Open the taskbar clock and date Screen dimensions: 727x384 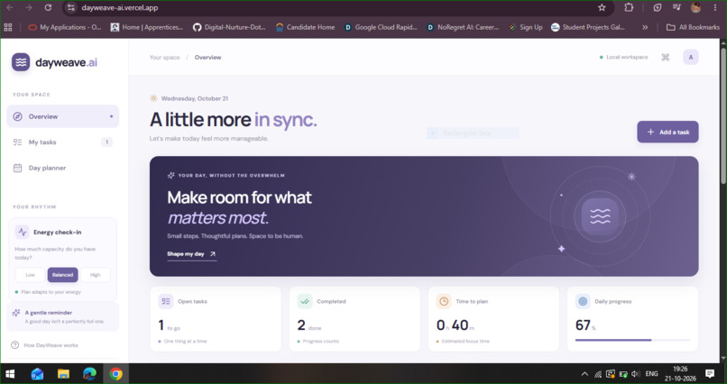click(x=680, y=373)
